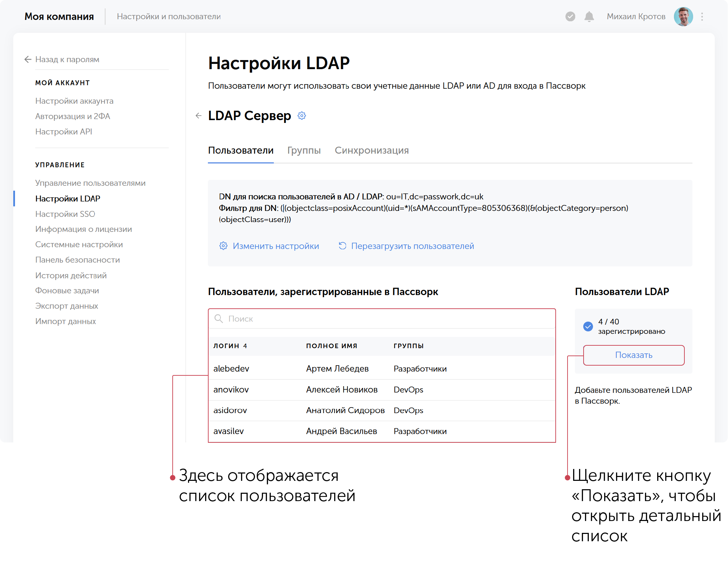This screenshot has width=728, height=565.
Task: Open the three-dot menu in the top bar
Action: (x=702, y=16)
